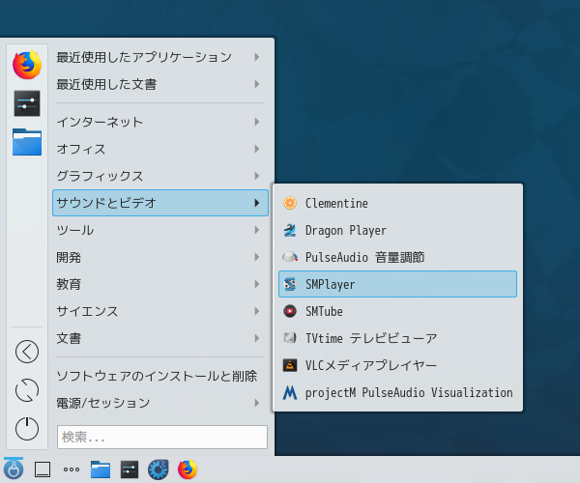Open system settings icon in favorites sidebar
The width and height of the screenshot is (580, 483).
tap(27, 103)
